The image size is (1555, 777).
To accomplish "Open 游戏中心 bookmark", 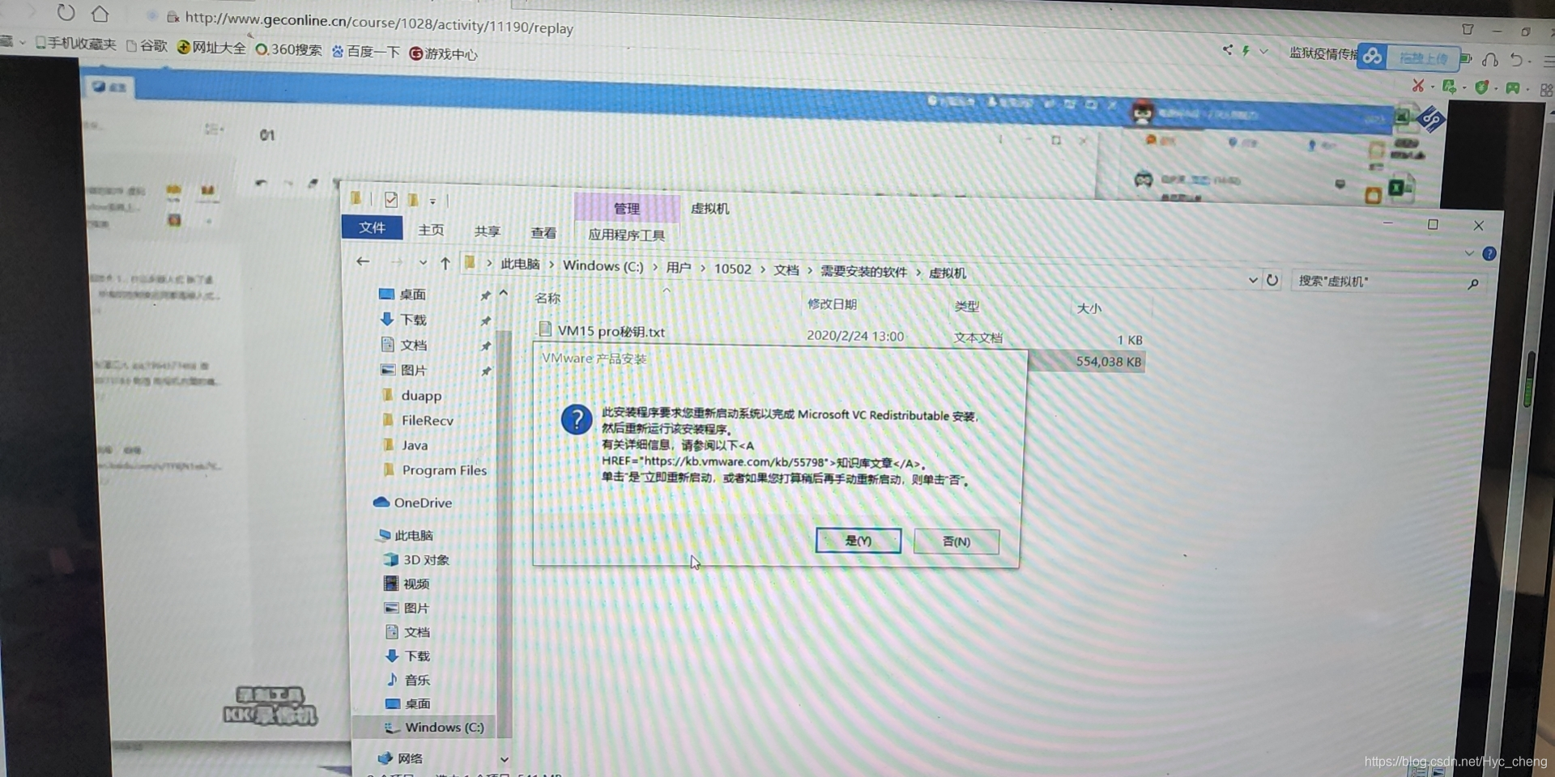I will click(x=442, y=53).
